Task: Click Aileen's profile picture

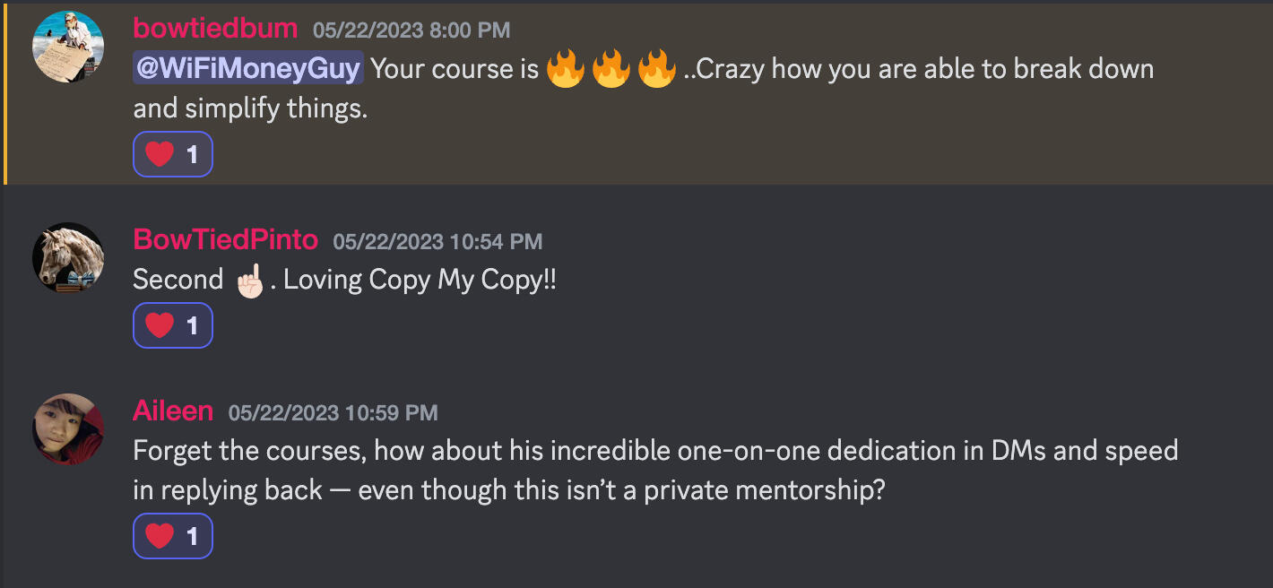Action: tap(68, 429)
